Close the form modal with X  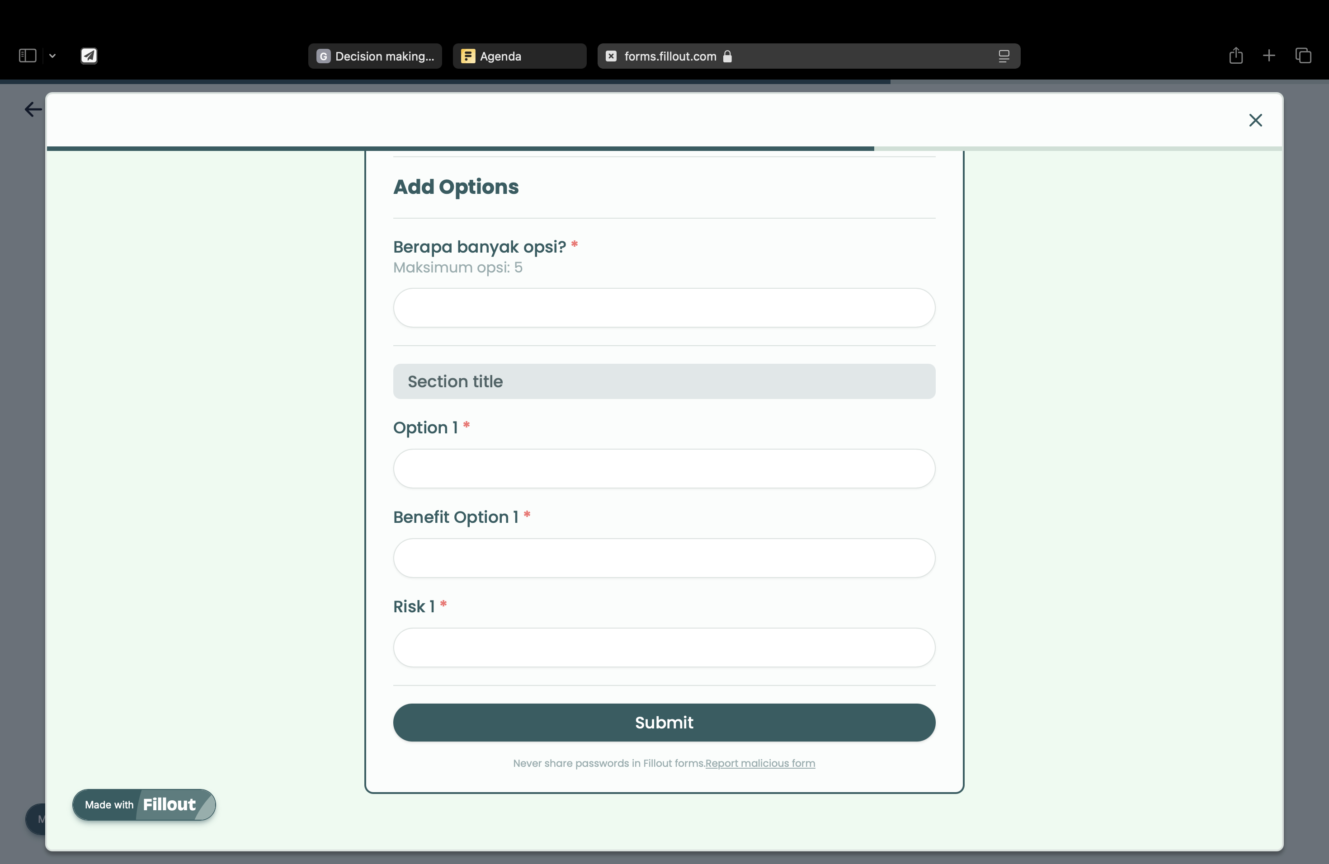(x=1255, y=120)
